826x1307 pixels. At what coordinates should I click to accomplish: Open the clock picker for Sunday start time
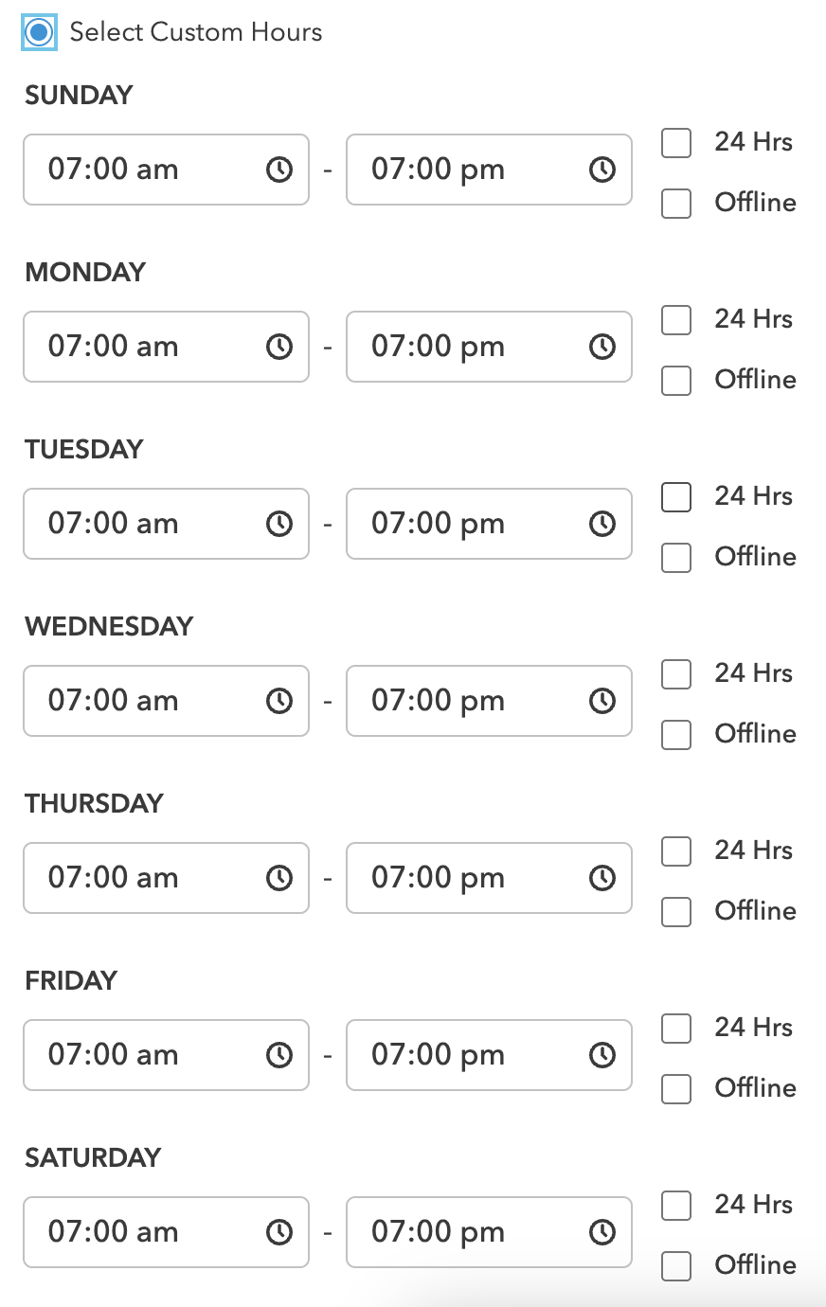279,170
